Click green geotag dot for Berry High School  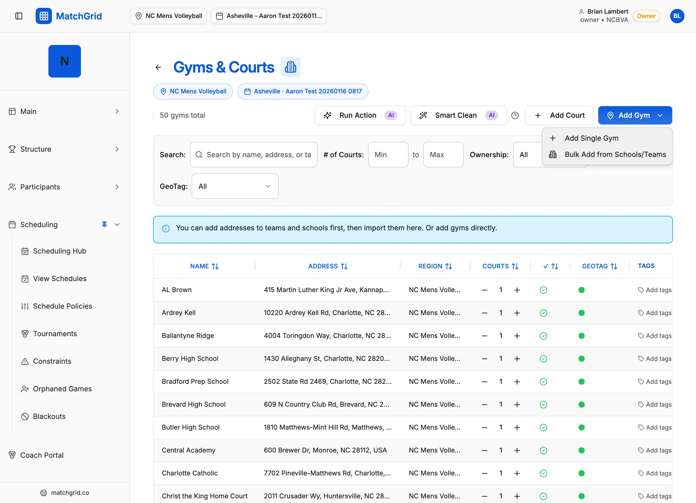pyautogui.click(x=581, y=359)
